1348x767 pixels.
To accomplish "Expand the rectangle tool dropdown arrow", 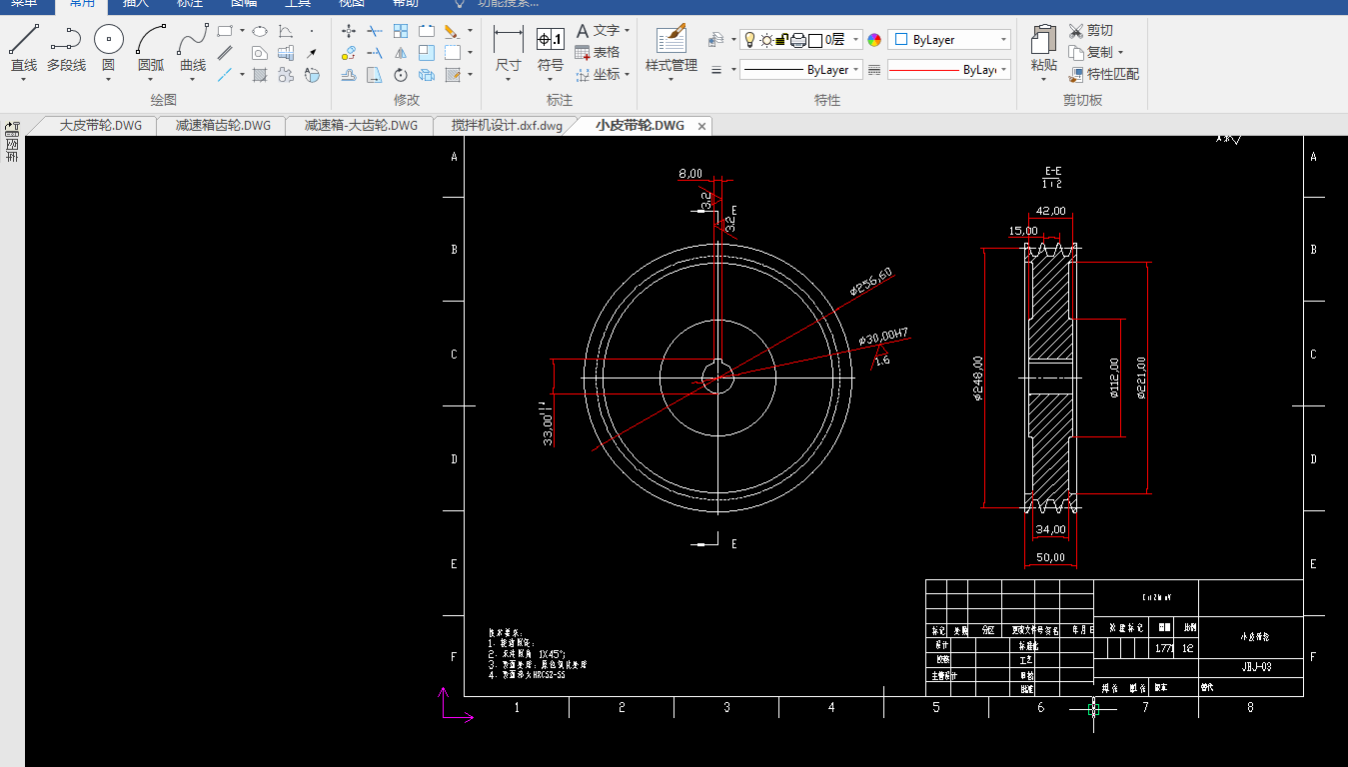I will coord(242,31).
